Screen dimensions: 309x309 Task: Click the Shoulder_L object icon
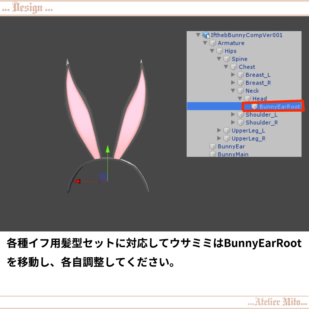tap(241, 114)
